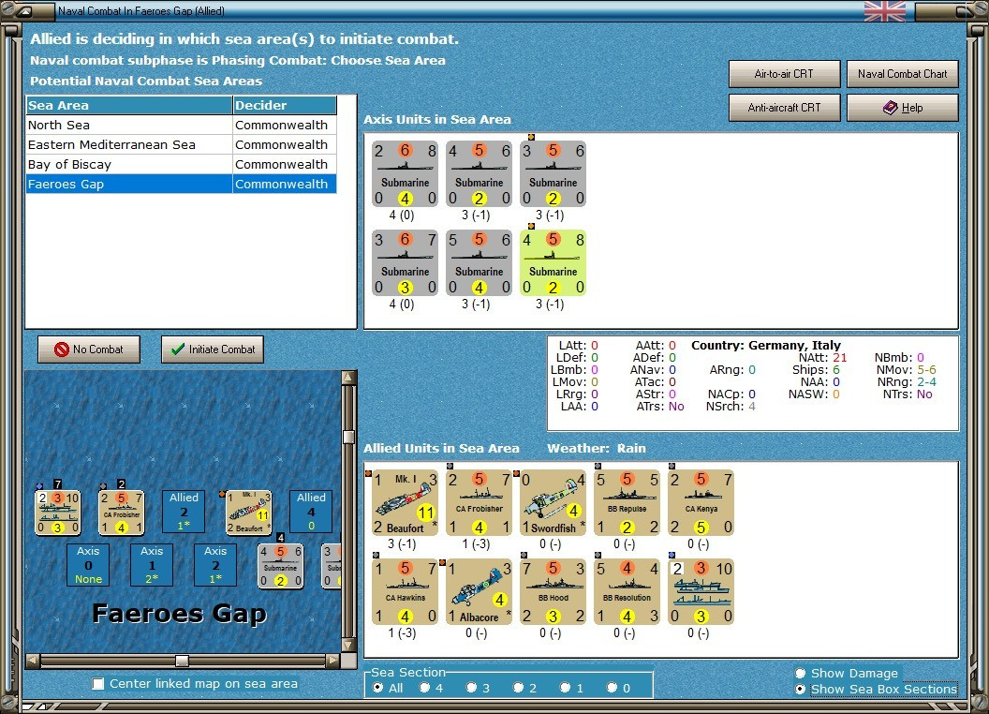Enable Center linked map on sea area

pos(98,684)
